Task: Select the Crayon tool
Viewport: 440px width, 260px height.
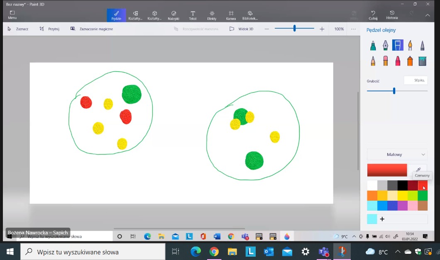Action: click(398, 61)
